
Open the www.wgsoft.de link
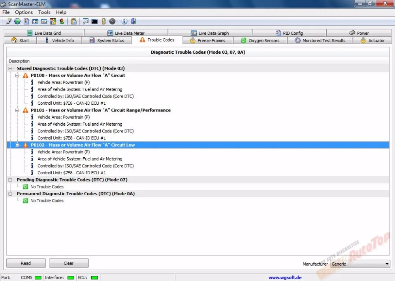[285, 277]
